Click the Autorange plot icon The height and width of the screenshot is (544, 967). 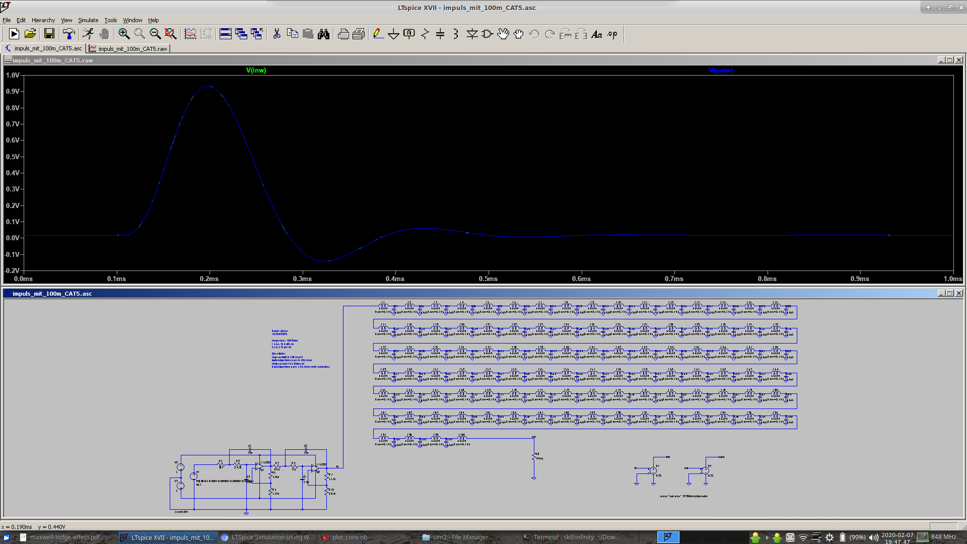190,34
